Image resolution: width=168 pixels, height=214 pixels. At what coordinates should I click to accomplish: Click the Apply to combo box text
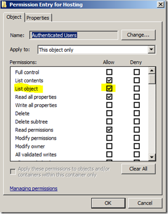click(93, 50)
